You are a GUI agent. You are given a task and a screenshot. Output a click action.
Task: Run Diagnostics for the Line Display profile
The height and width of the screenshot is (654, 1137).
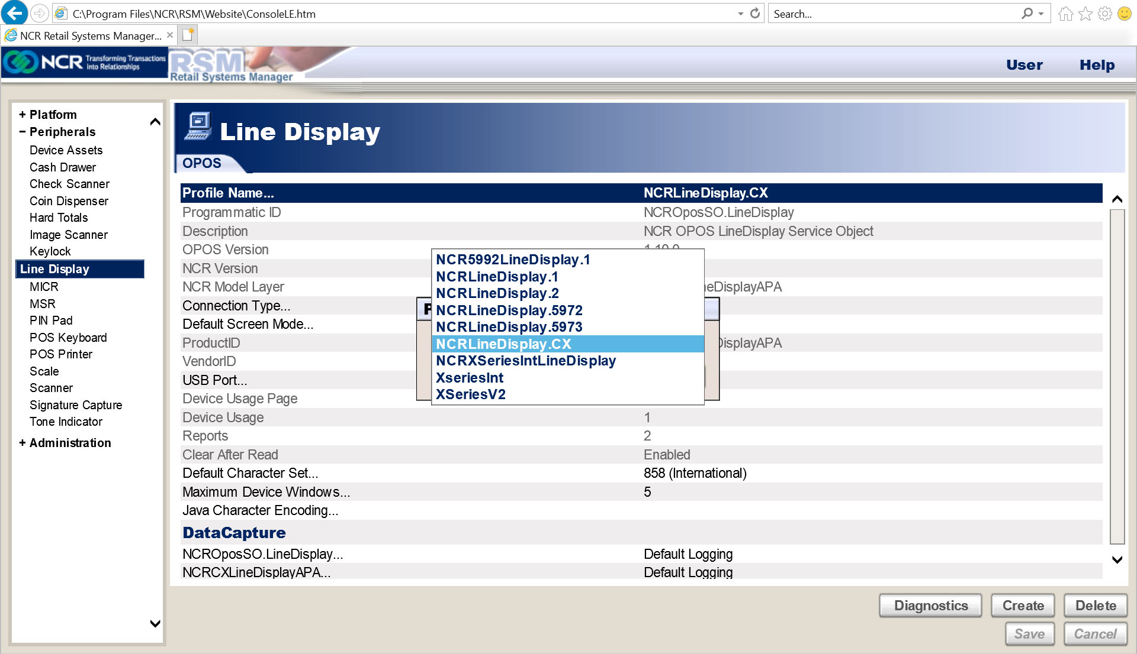pos(930,605)
